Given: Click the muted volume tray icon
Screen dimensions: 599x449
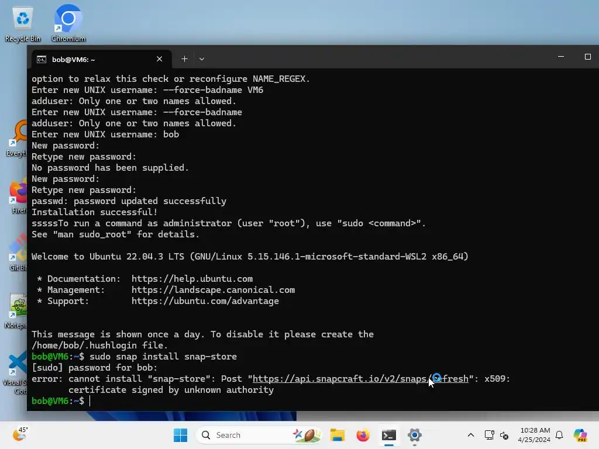Looking at the screenshot, I should (x=504, y=435).
